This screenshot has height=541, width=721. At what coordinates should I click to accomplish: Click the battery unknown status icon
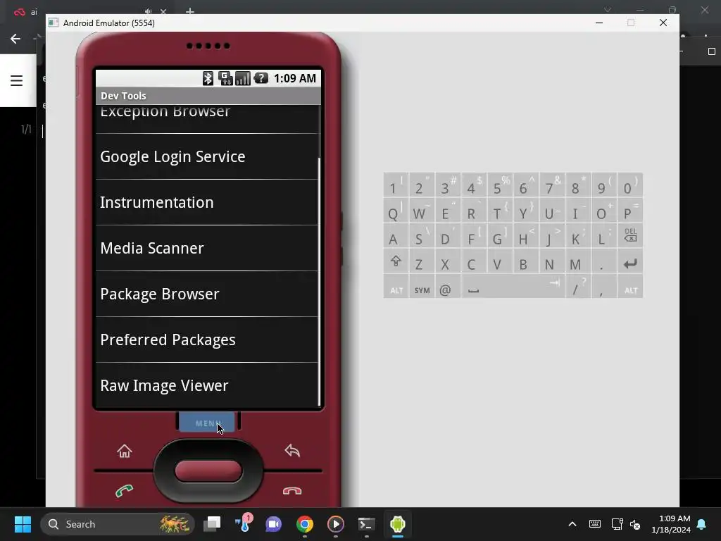pos(261,78)
